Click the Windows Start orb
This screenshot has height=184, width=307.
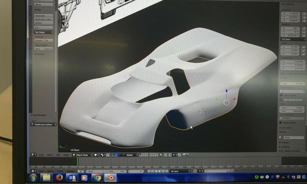33,178
